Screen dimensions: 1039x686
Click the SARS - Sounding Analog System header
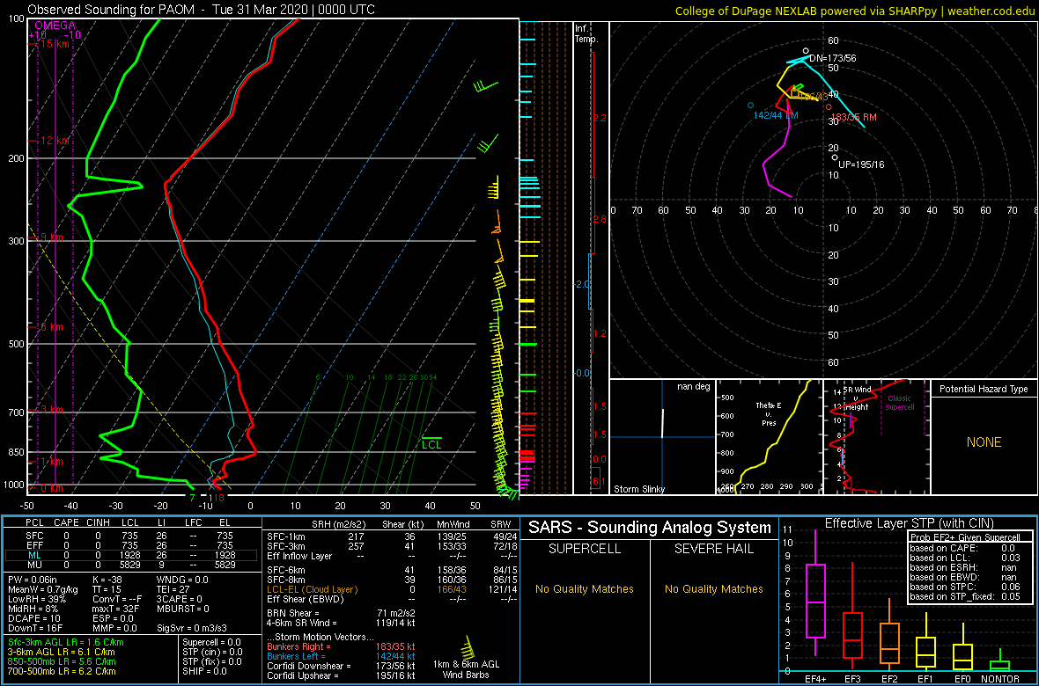[650, 528]
